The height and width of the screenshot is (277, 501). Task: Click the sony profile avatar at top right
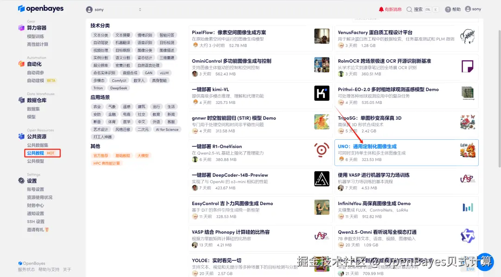tap(468, 9)
